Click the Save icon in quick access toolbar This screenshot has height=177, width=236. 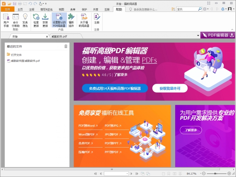click(x=15, y=4)
